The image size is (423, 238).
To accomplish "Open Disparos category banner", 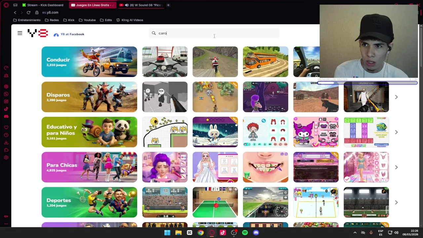I will [x=89, y=97].
